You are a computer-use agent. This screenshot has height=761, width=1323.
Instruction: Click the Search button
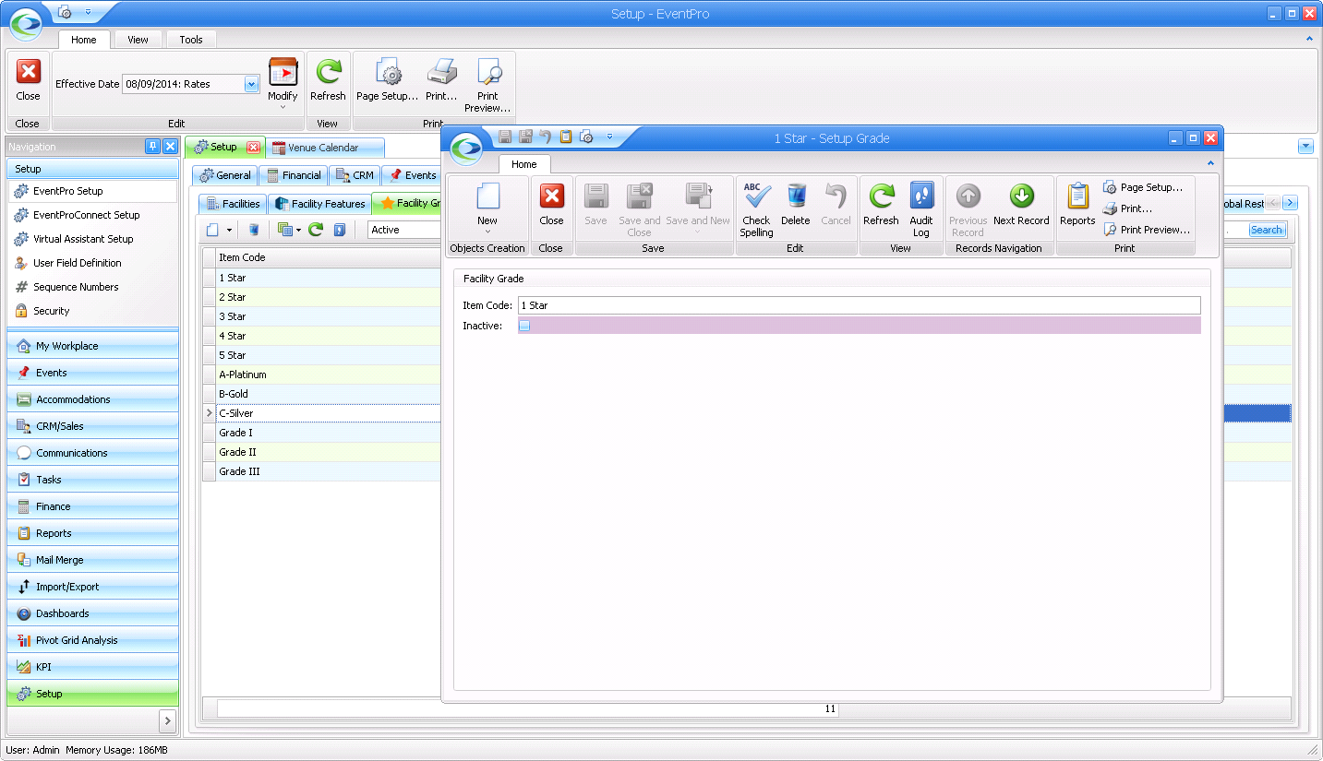coord(1266,230)
